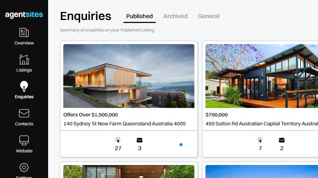
Task: Open email enquiries icon for 450 Sutton Rd
Action: point(282,140)
